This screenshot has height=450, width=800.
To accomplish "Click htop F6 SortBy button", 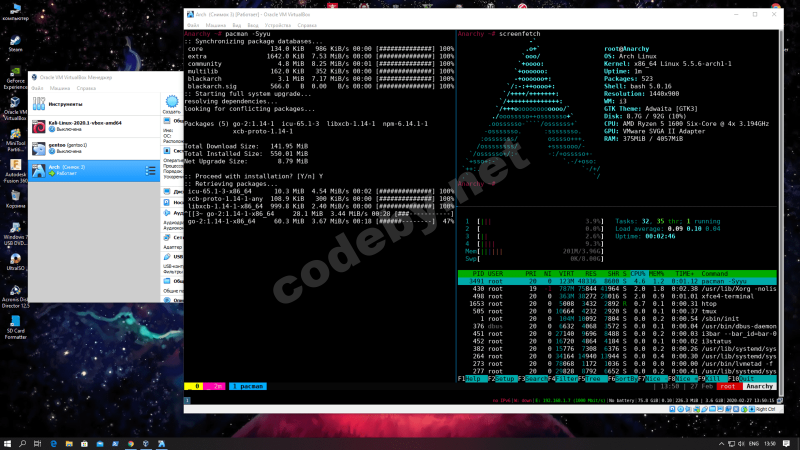I will coord(622,379).
